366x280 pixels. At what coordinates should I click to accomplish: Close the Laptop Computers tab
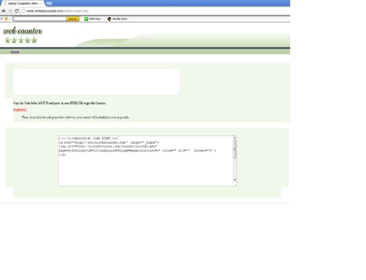41,4
